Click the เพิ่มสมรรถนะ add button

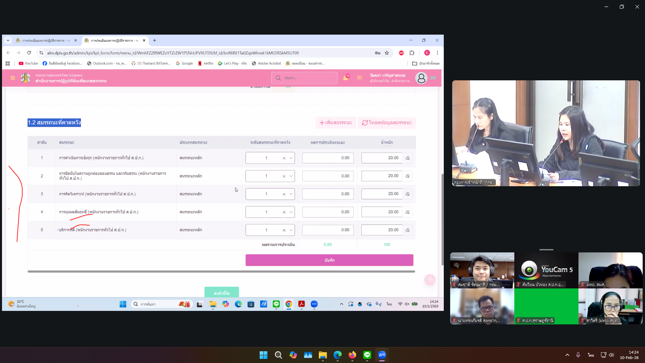tap(336, 123)
